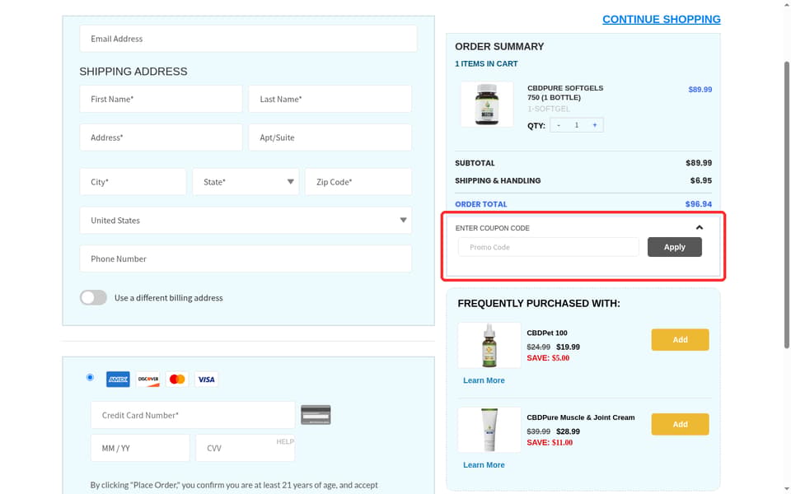Viewport: 791px width, 494px height.
Task: Apply the promo code
Action: click(675, 247)
